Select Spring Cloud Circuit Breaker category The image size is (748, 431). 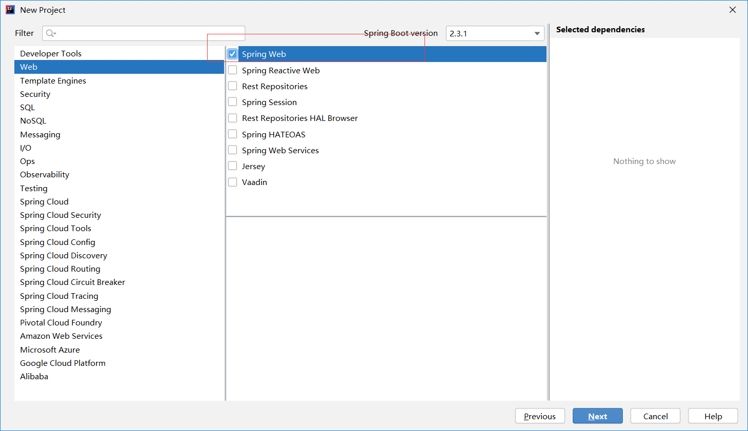[x=72, y=282]
